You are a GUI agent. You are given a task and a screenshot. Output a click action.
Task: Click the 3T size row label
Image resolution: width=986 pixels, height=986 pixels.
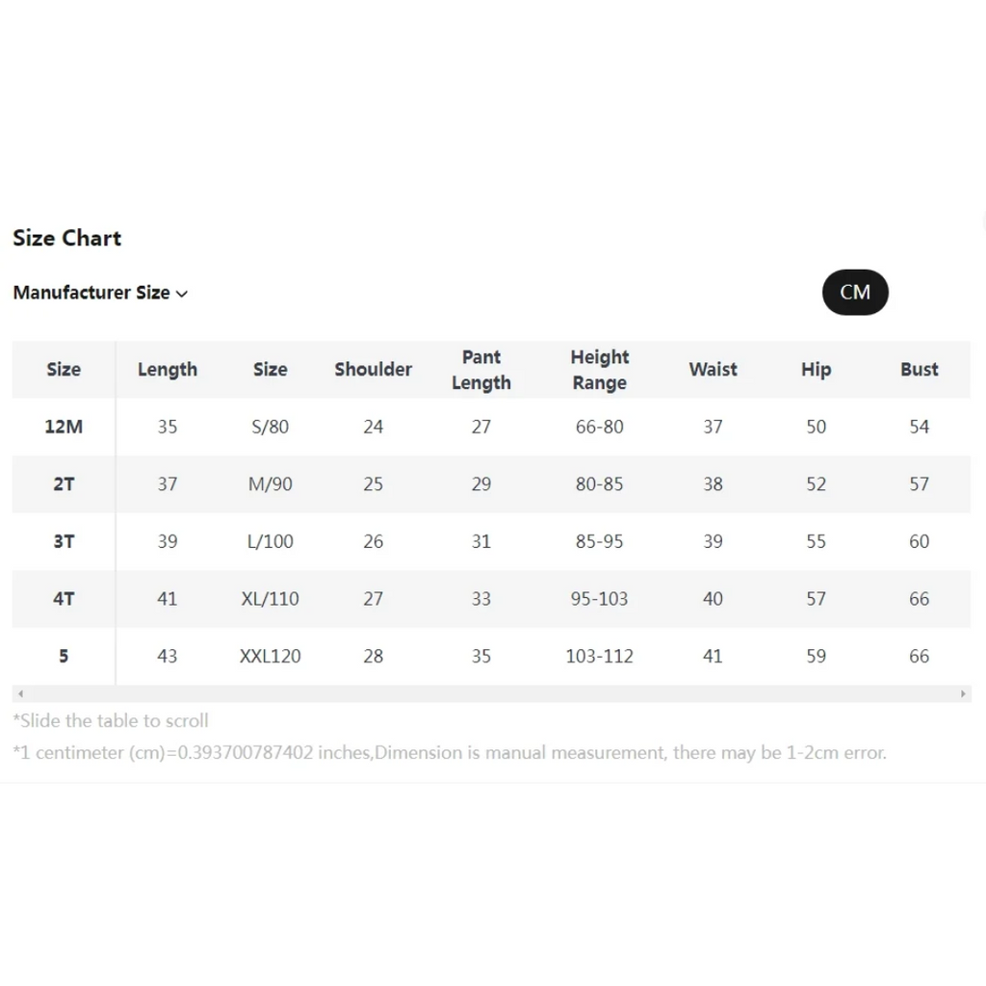(x=64, y=541)
